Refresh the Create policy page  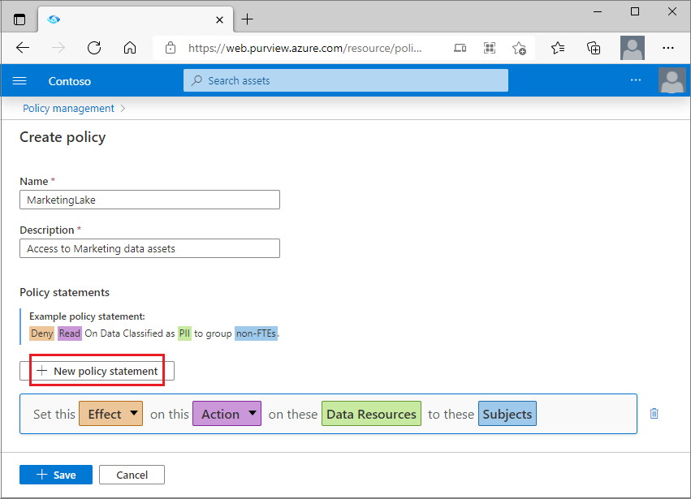(x=94, y=48)
